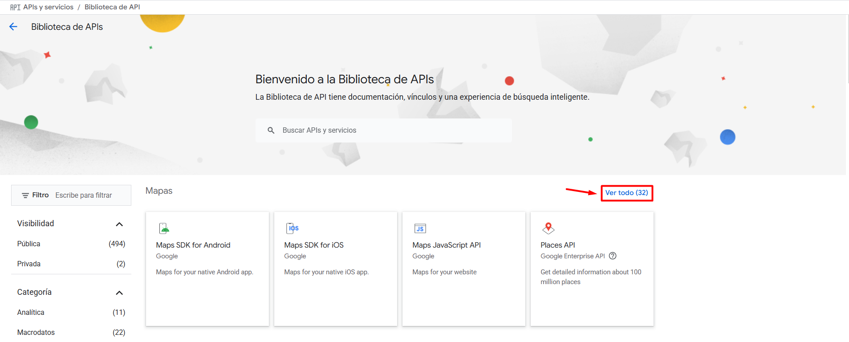The image size is (849, 342).
Task: Click the search magnifier icon
Action: (271, 130)
